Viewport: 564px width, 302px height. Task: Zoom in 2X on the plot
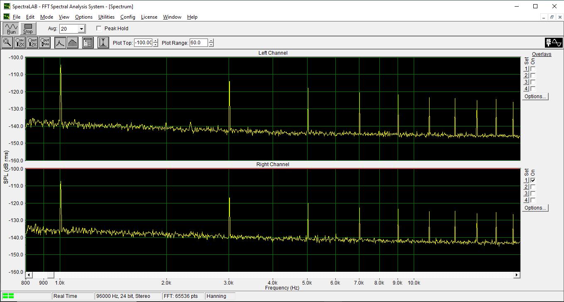[x=20, y=43]
